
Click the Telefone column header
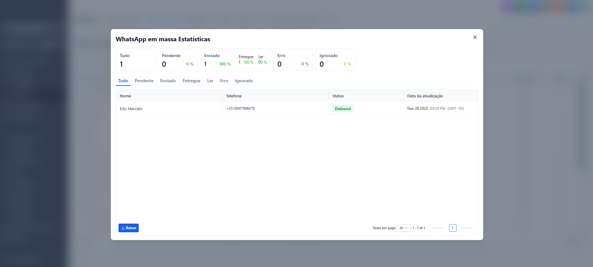point(276,96)
